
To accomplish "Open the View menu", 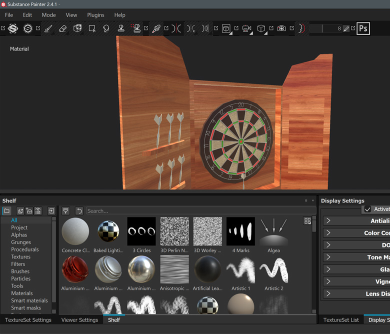I will 71,15.
